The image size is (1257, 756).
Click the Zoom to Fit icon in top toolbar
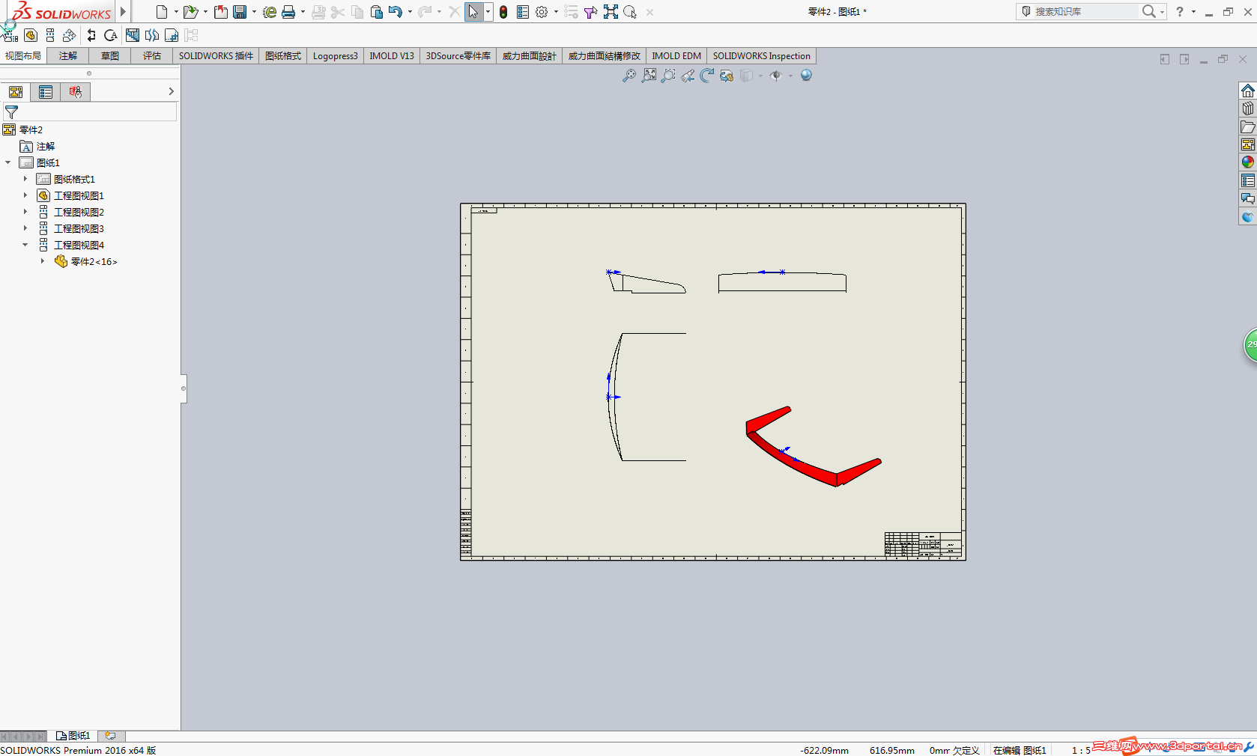[611, 12]
